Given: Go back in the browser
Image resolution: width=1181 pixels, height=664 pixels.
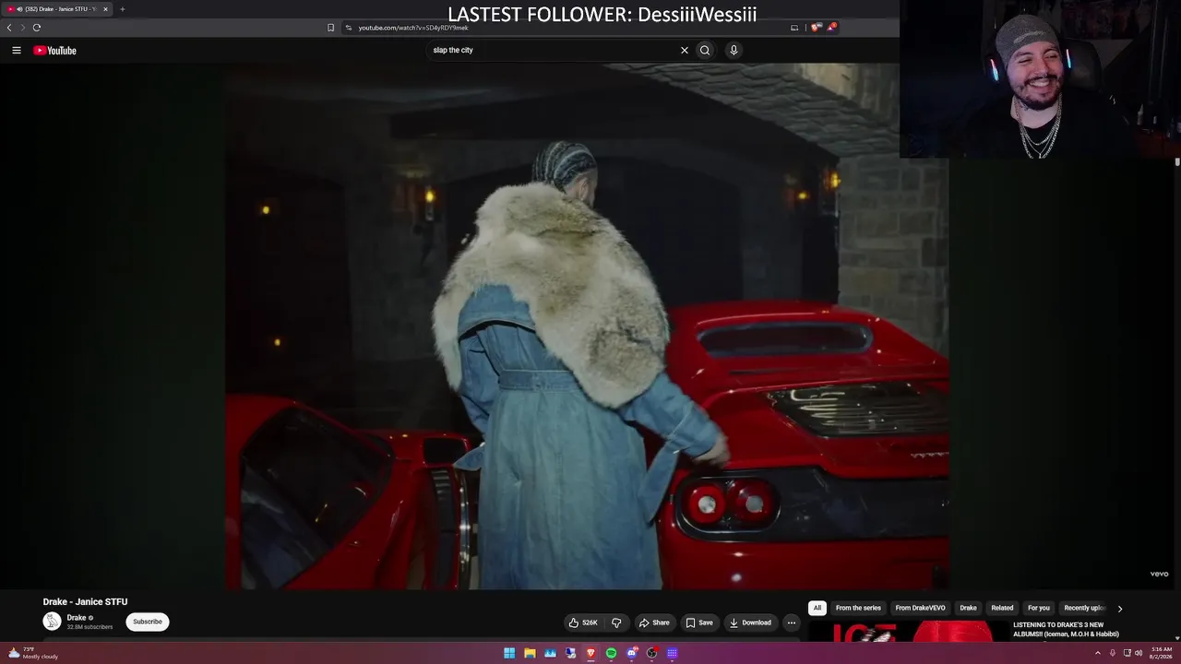Looking at the screenshot, I should (9, 28).
